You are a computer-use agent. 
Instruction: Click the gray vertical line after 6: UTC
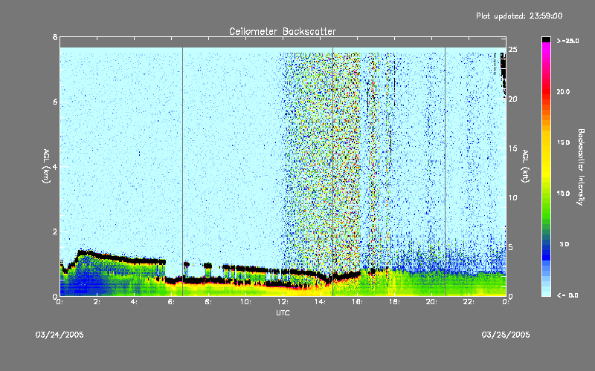click(182, 172)
